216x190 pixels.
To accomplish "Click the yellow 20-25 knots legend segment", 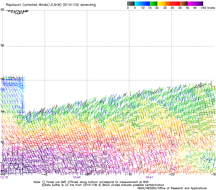I will (x=161, y=4).
